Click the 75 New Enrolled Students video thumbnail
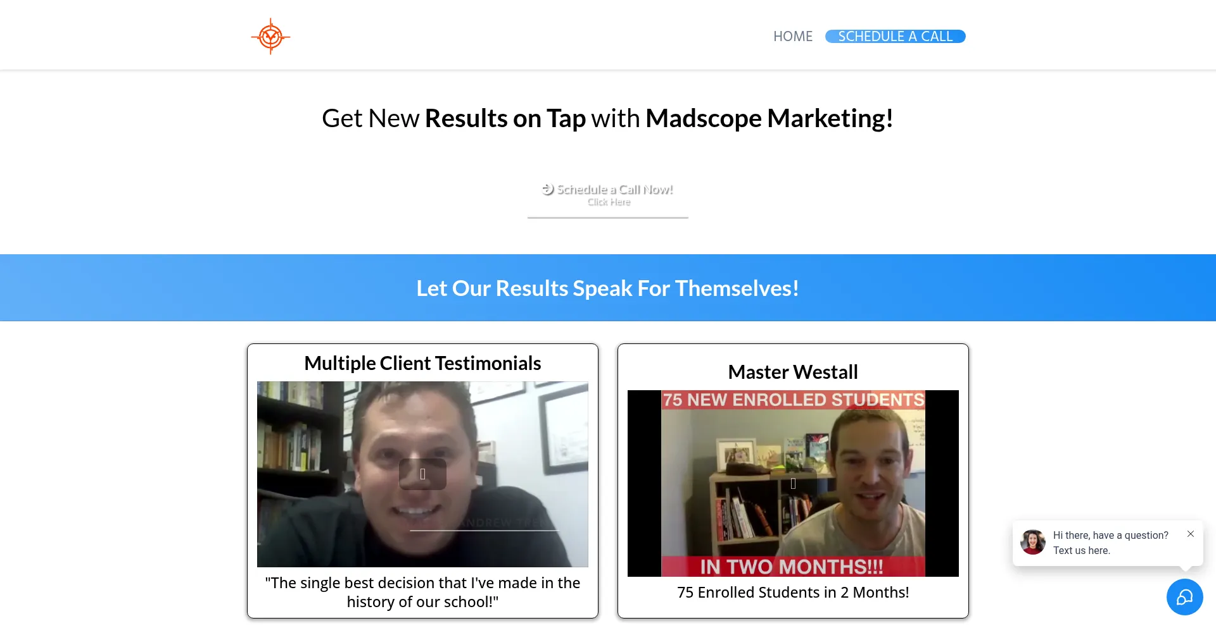 tap(793, 484)
